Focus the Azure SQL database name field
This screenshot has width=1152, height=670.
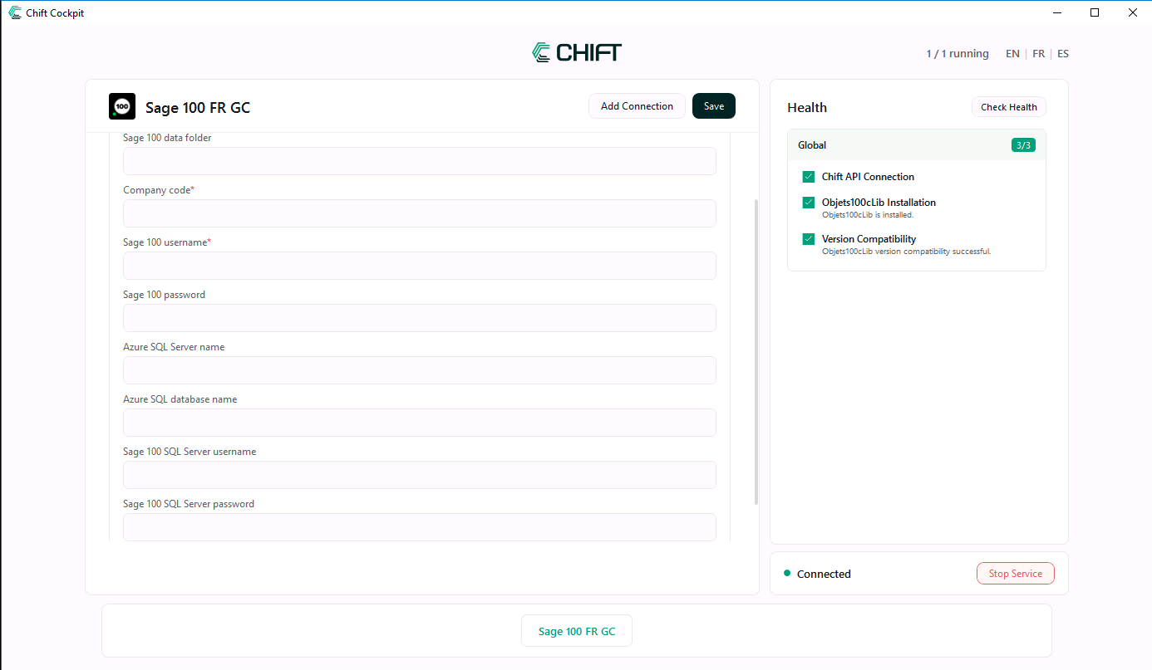coord(420,423)
